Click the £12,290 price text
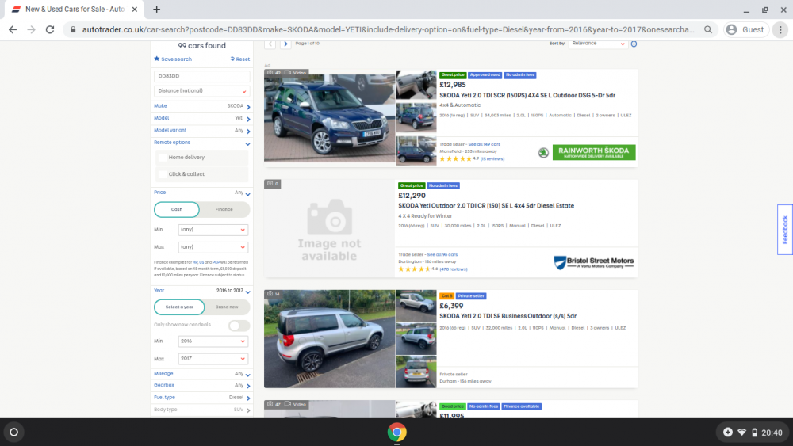 click(x=412, y=196)
